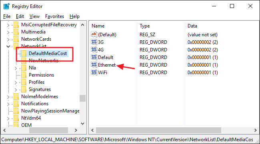
Task: Expand the Multimedia key
Action: (x=8, y=32)
